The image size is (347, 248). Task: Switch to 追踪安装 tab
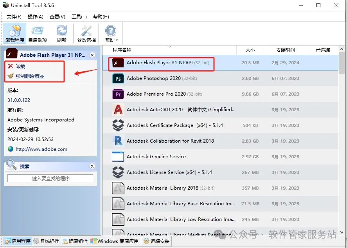(156, 241)
